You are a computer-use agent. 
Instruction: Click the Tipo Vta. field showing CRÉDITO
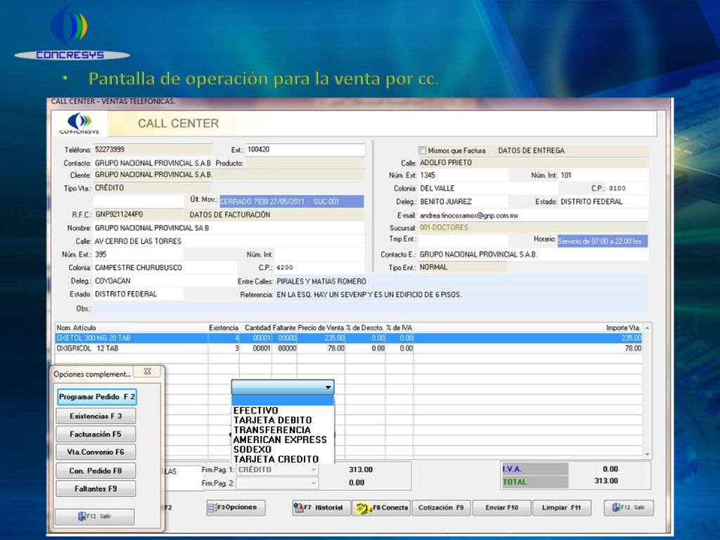[153, 188]
